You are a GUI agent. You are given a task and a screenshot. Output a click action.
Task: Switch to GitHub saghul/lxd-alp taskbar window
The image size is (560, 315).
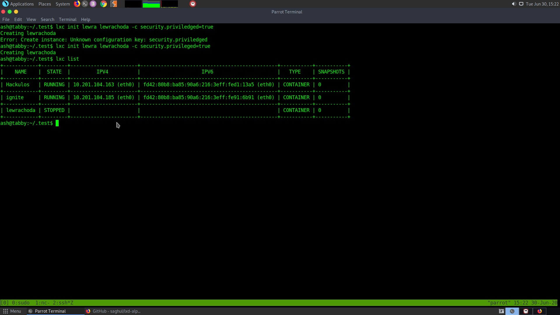(x=113, y=311)
